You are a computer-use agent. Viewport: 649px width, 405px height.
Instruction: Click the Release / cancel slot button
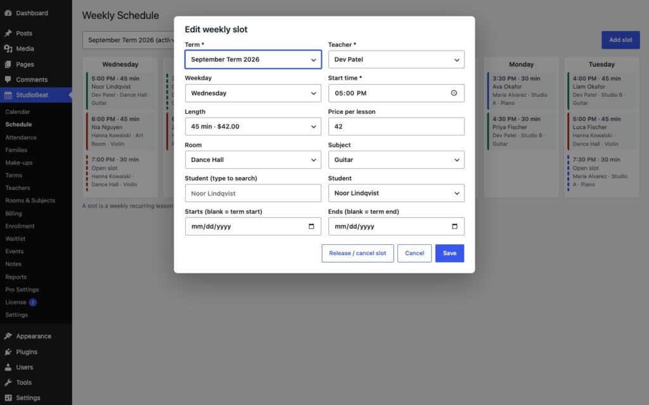point(357,253)
